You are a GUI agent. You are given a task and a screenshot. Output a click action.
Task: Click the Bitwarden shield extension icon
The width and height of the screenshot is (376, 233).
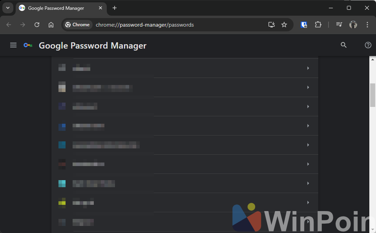[x=304, y=25]
